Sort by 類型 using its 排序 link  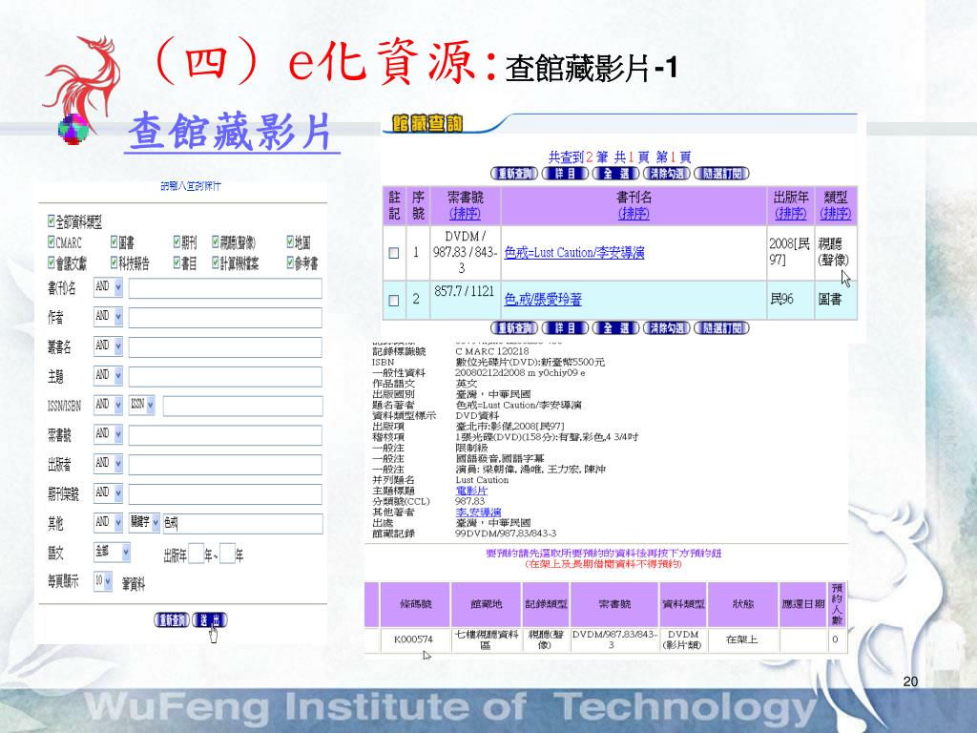[x=836, y=214]
